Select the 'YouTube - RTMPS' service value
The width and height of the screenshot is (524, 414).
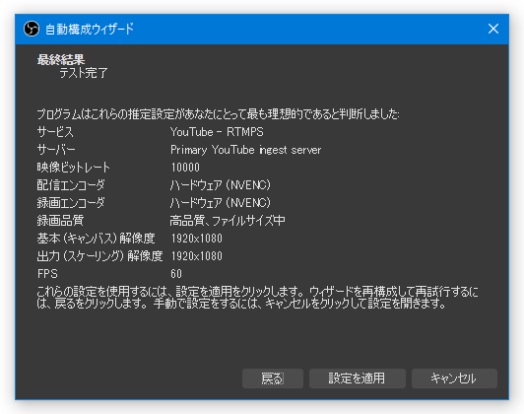click(x=217, y=132)
